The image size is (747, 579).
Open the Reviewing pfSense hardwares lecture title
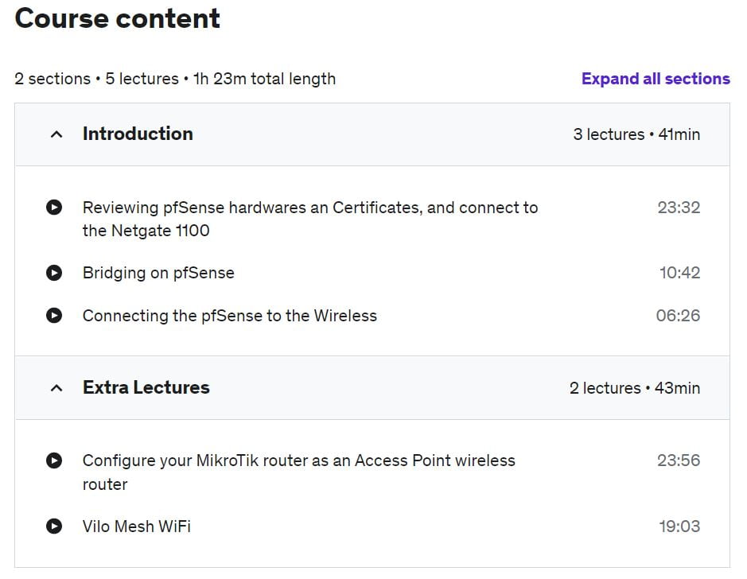tap(310, 219)
